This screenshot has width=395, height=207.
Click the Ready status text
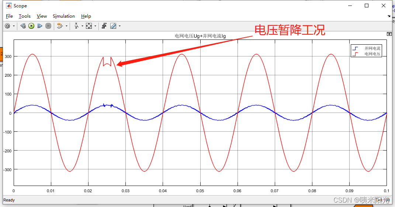tap(9, 200)
